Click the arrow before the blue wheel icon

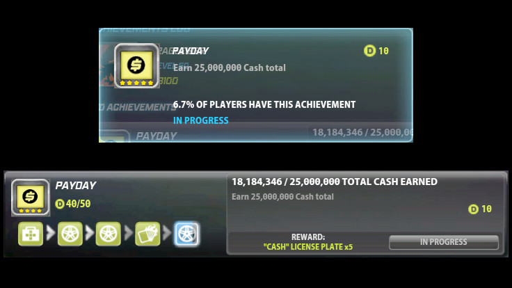167,234
